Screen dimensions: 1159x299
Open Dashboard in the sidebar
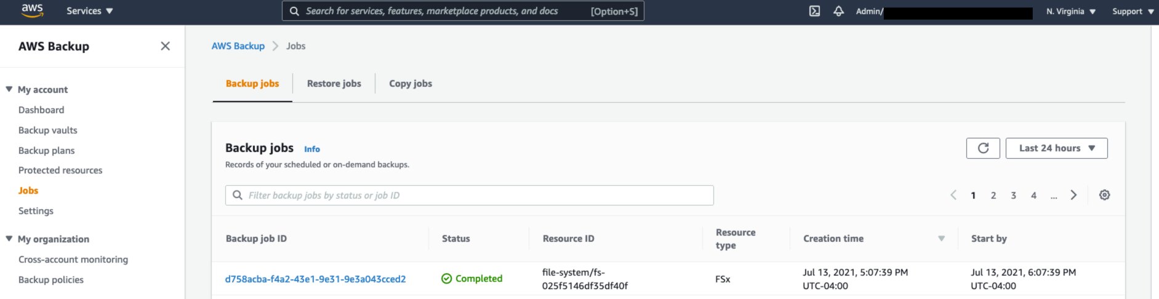click(41, 110)
